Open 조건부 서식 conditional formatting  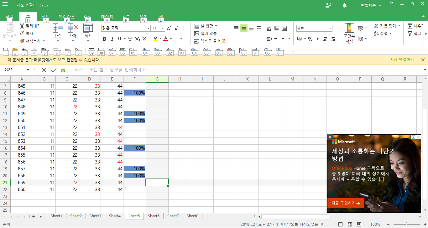tap(349, 33)
